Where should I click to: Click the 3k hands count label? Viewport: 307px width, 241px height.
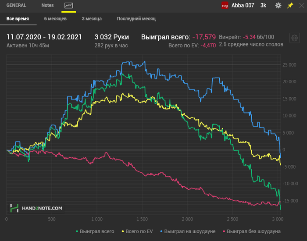(263, 5)
